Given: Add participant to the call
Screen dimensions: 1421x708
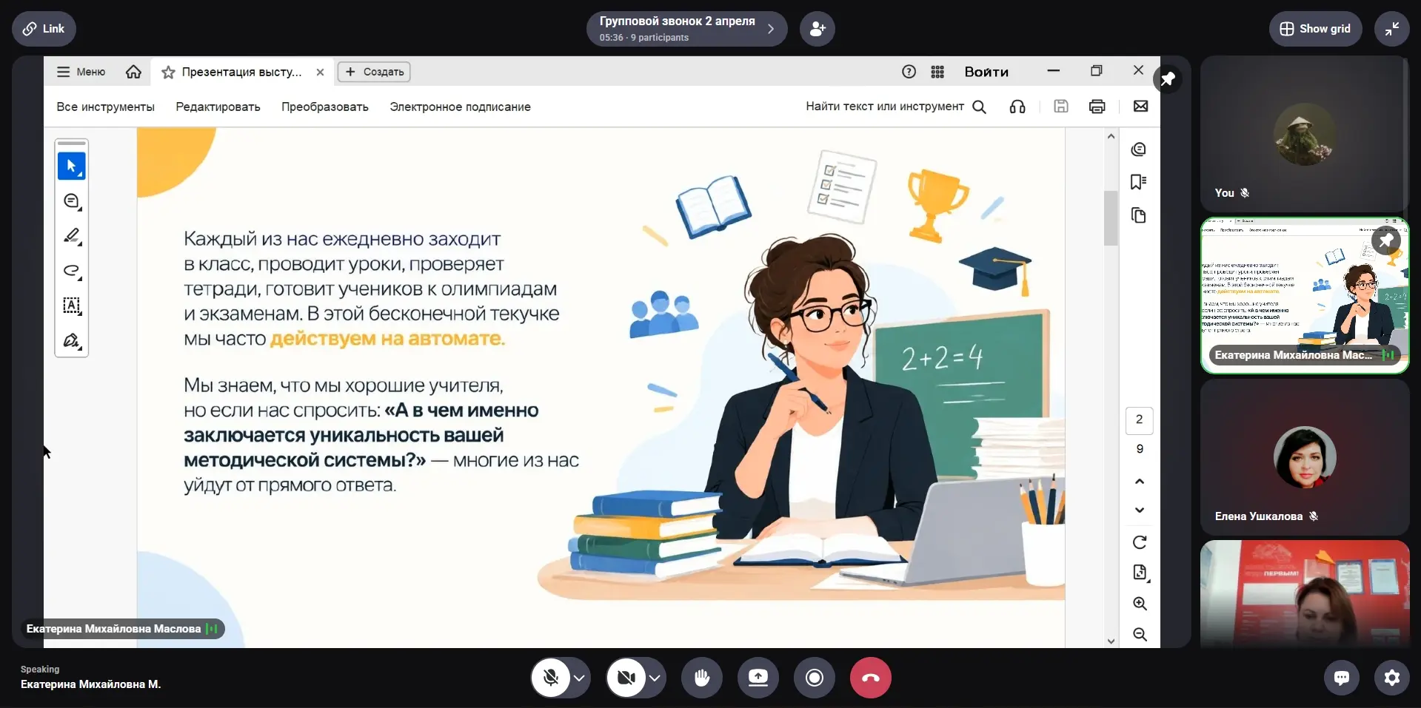Looking at the screenshot, I should click(818, 29).
